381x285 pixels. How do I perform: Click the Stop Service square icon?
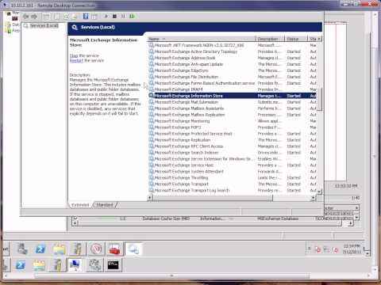[114, 17]
